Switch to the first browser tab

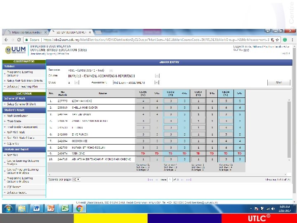pos(26,33)
